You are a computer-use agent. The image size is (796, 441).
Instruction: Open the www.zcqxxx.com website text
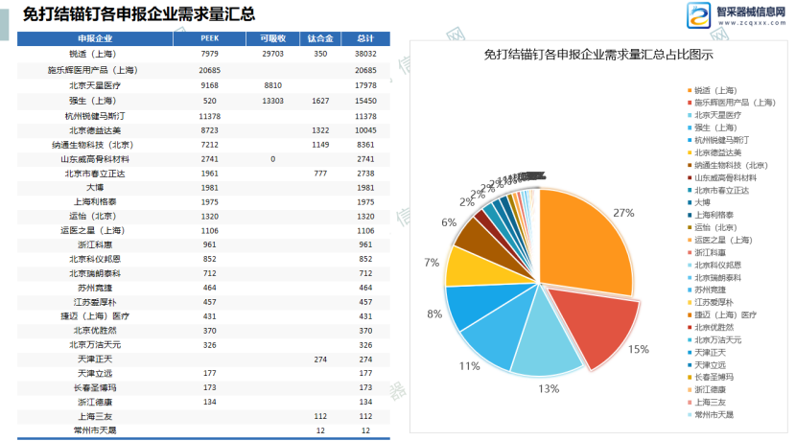click(752, 23)
